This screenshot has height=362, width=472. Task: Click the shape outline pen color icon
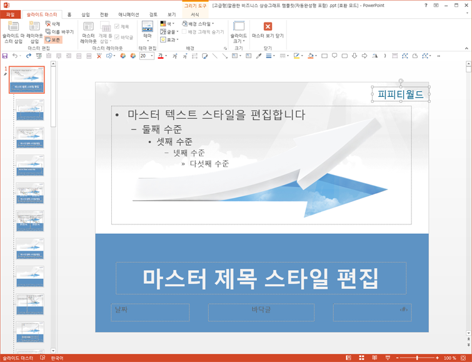click(296, 56)
